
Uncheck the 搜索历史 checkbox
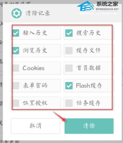(x=69, y=33)
